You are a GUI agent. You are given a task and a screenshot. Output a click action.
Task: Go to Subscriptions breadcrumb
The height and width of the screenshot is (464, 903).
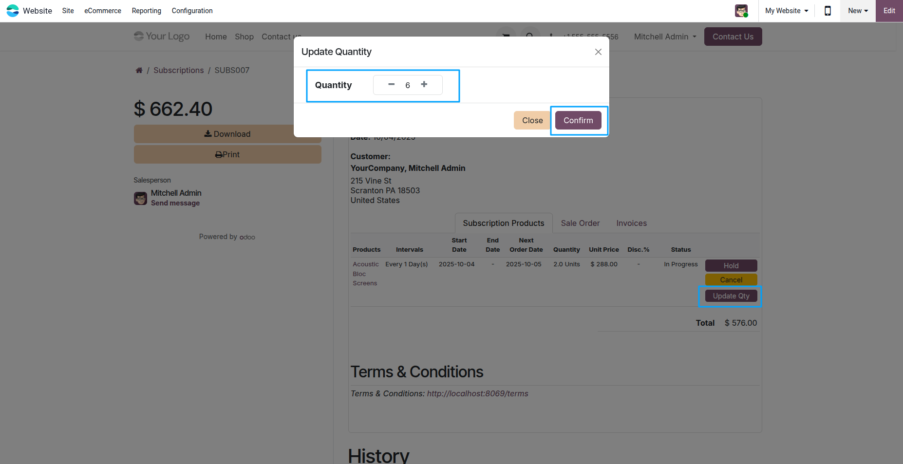[x=179, y=70]
